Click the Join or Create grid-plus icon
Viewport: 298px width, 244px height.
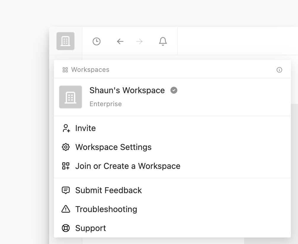[x=66, y=166]
